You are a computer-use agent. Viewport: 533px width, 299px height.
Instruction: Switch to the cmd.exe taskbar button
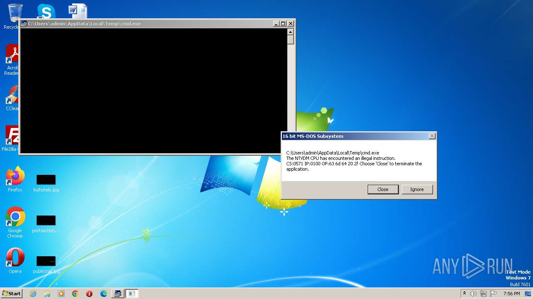[117, 294]
